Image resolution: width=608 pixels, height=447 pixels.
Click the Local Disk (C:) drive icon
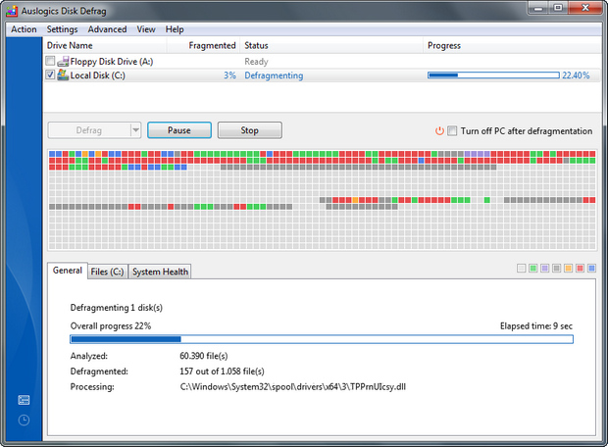(x=63, y=74)
